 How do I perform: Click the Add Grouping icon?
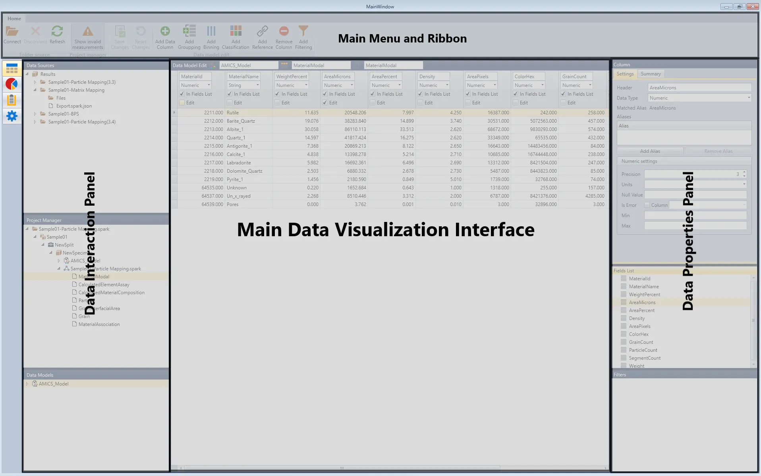(x=189, y=31)
